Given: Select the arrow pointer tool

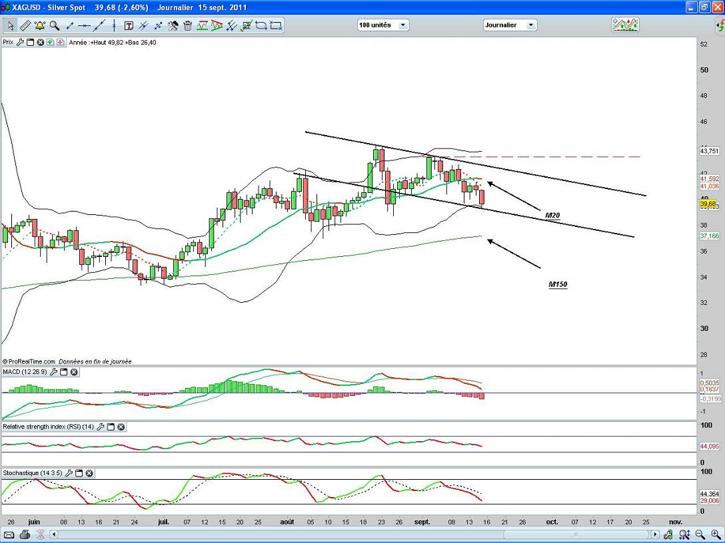Looking at the screenshot, I should point(11,26).
